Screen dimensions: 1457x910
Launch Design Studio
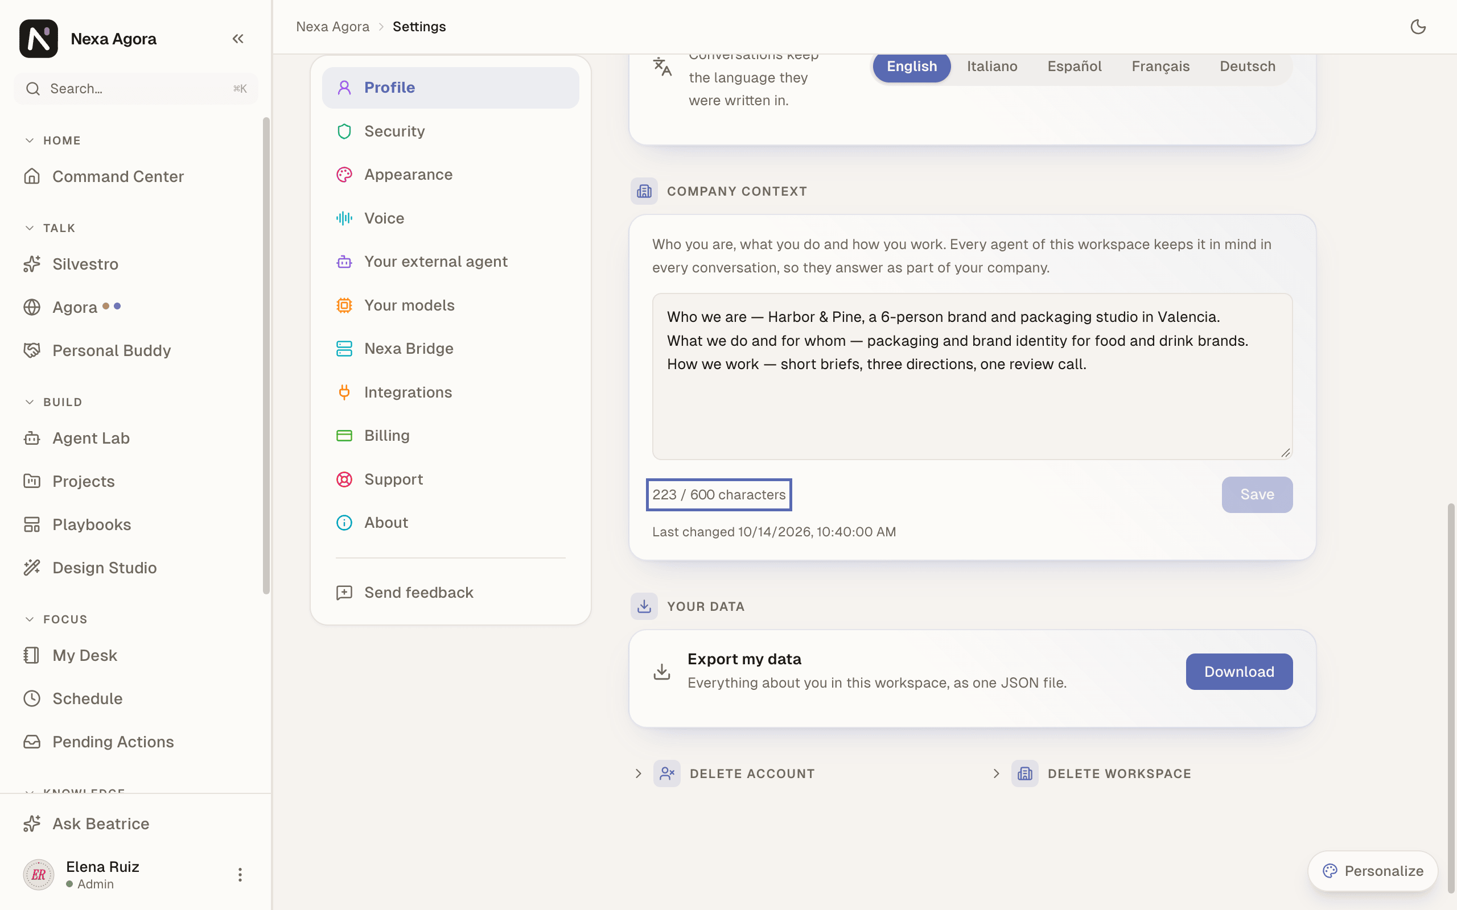(x=136, y=568)
